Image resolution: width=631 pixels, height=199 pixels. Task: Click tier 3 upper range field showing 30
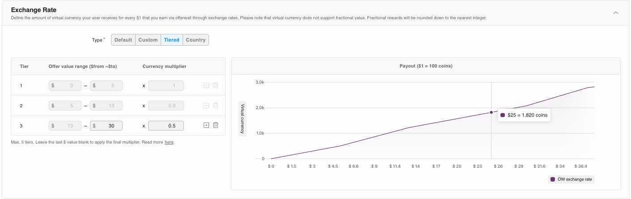coord(106,126)
